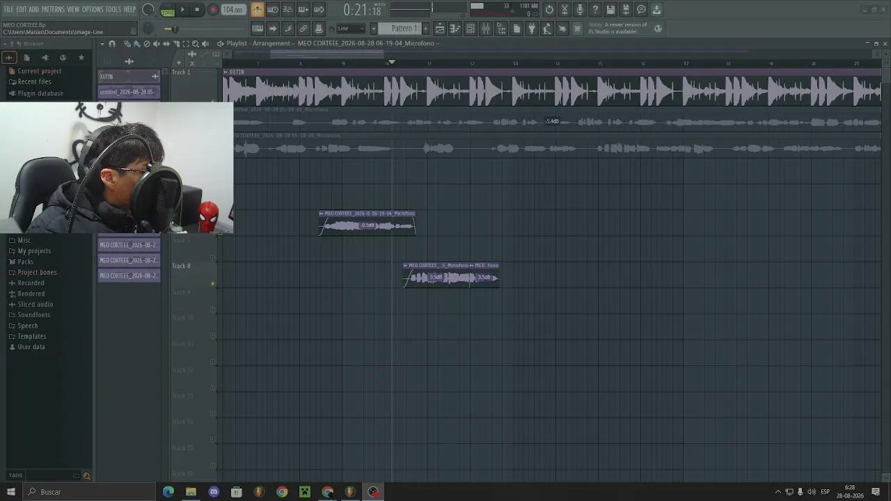Click the Buscar taskbar search box
Screen dimensions: 891x501
coord(89,492)
